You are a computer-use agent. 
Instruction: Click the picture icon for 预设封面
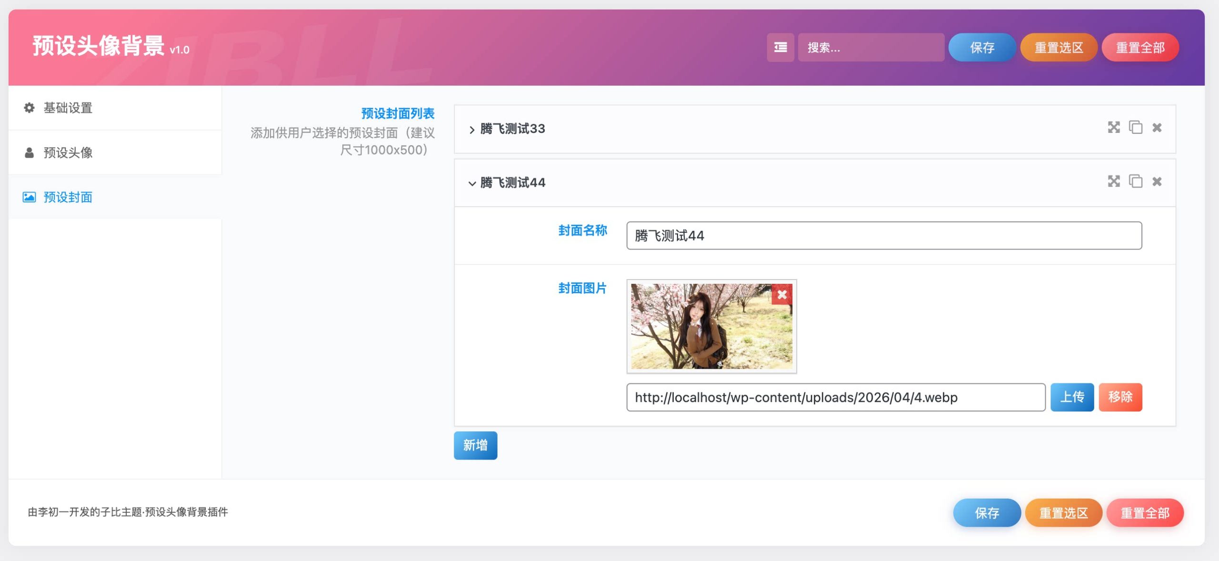pos(29,197)
